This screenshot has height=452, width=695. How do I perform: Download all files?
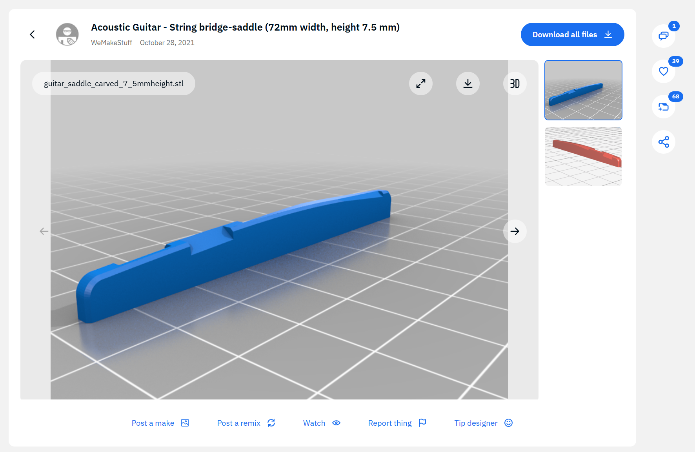tap(572, 34)
